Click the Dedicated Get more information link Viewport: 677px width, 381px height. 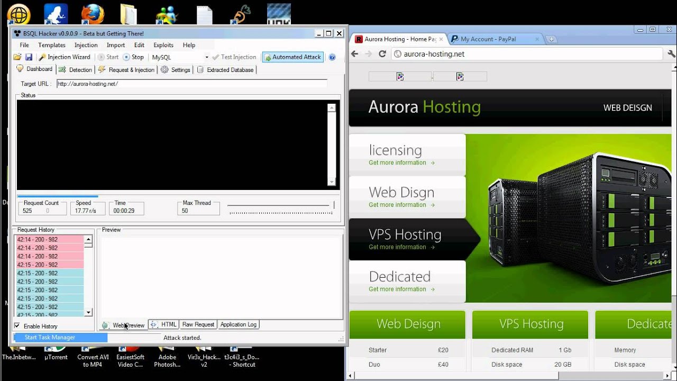(x=401, y=289)
